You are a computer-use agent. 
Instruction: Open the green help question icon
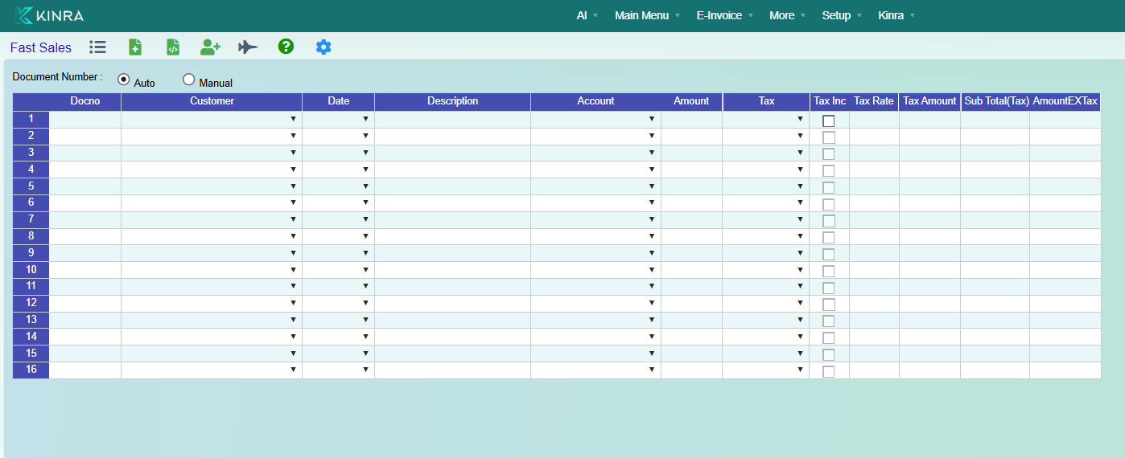click(286, 47)
